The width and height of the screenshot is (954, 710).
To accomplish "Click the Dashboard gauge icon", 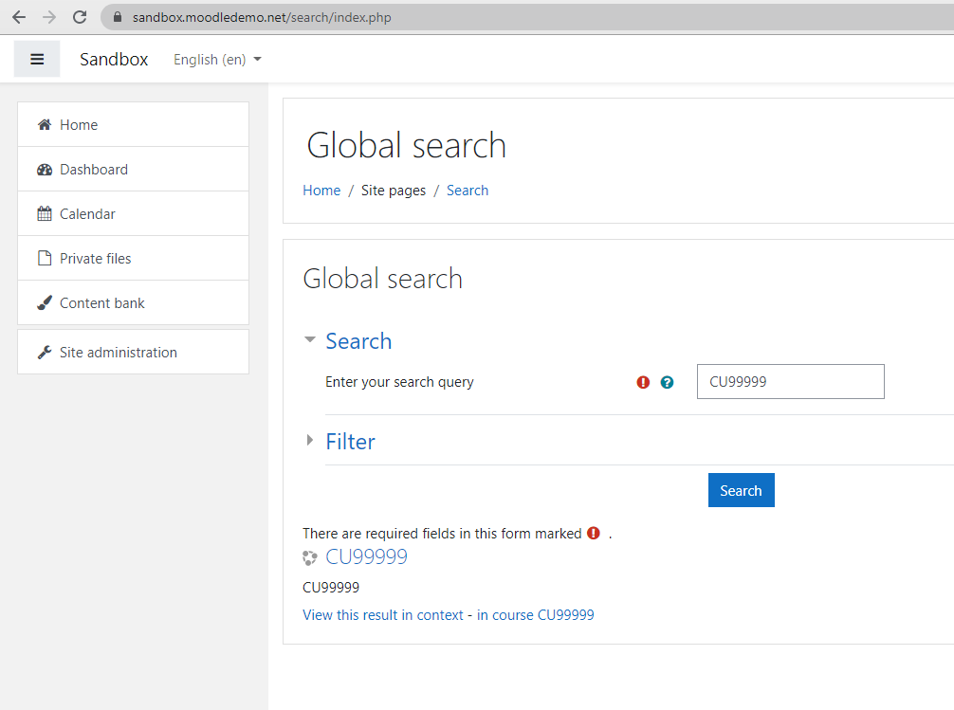I will coord(45,169).
